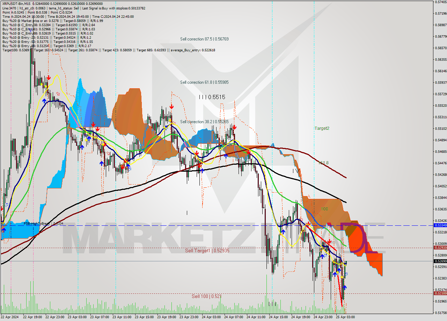447x321 pixels.
Task: Click the 'Target100: 0.5369' summary line
Action: pyautogui.click(x=109, y=50)
